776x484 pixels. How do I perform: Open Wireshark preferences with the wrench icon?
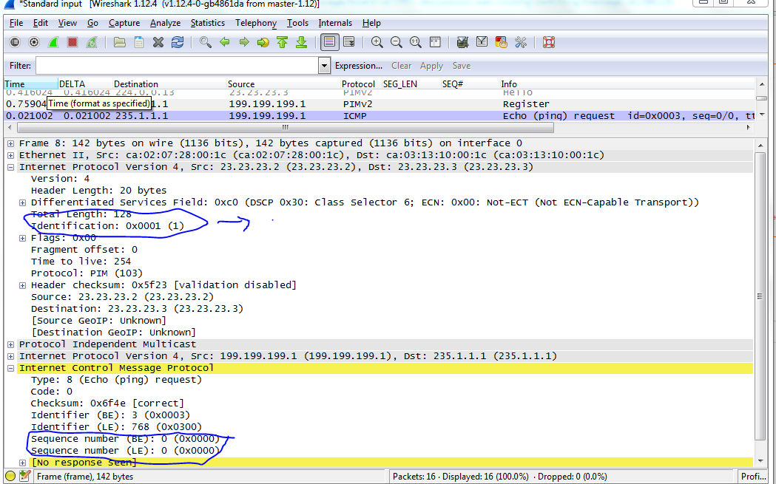[521, 42]
